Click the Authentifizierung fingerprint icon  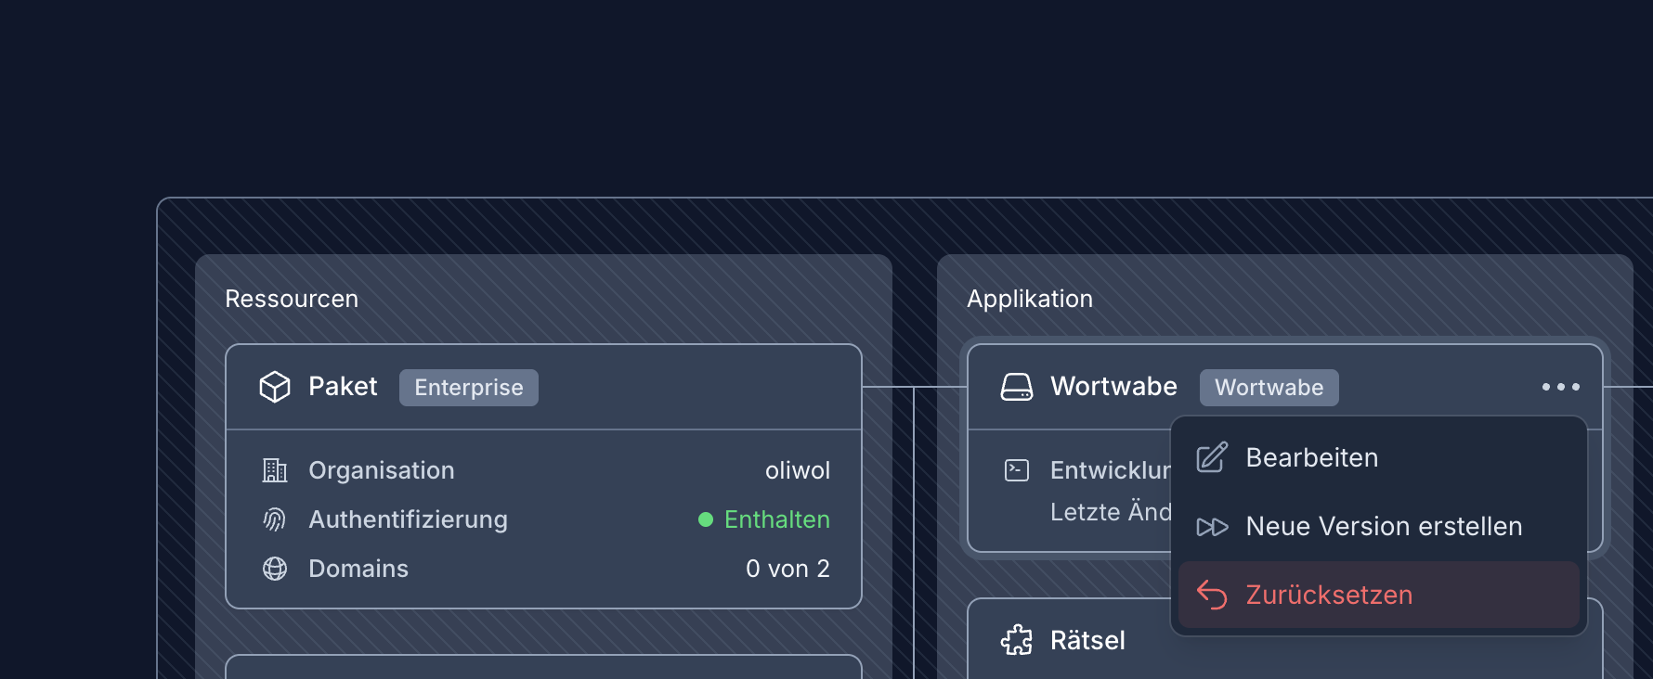(x=275, y=519)
